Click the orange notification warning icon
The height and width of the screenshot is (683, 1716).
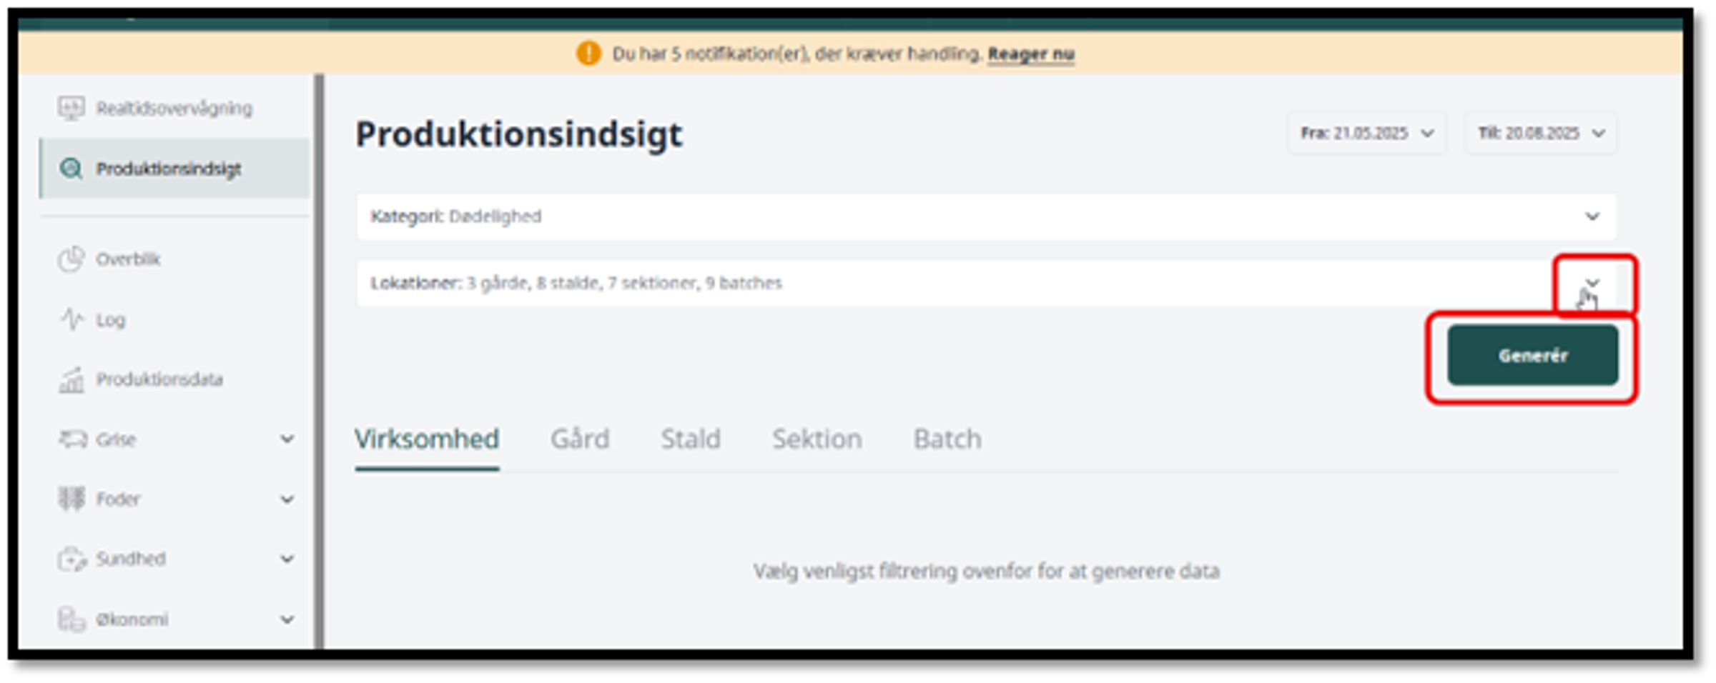click(588, 54)
